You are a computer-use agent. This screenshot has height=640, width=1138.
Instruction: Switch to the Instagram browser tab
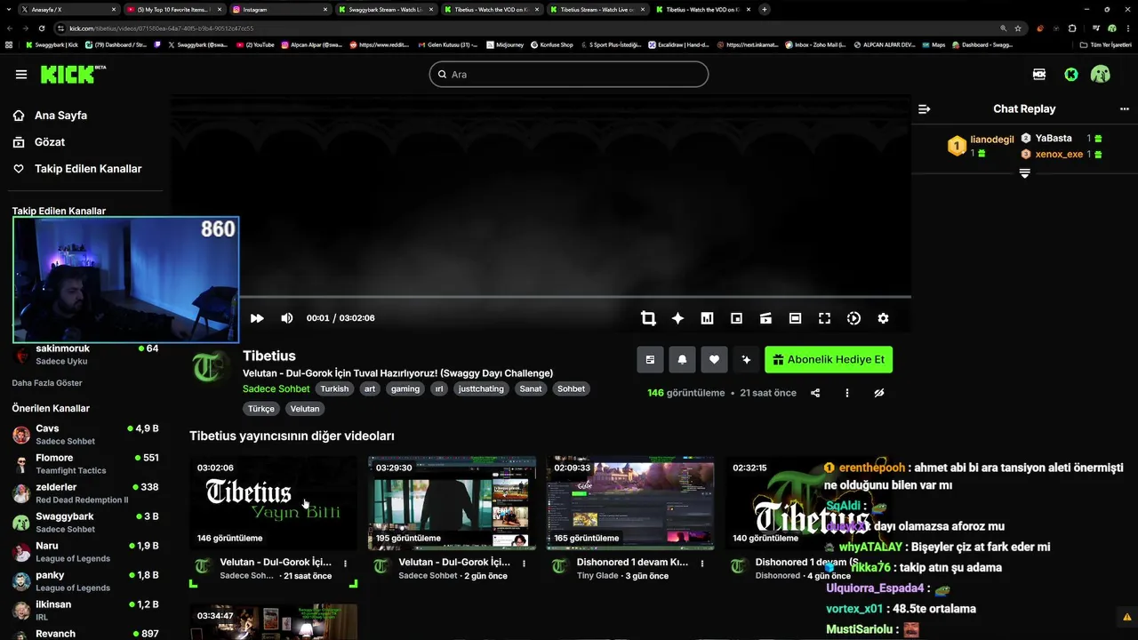[x=280, y=9]
